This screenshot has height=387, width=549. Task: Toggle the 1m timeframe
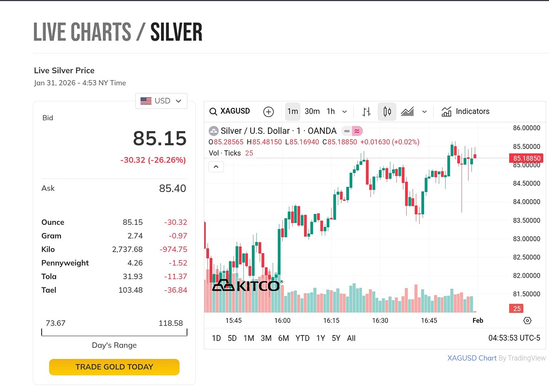coord(293,111)
